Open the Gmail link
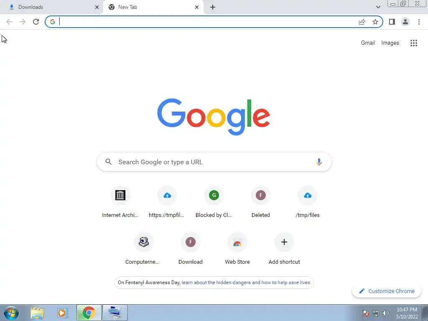The height and width of the screenshot is (321, 428). pos(368,43)
